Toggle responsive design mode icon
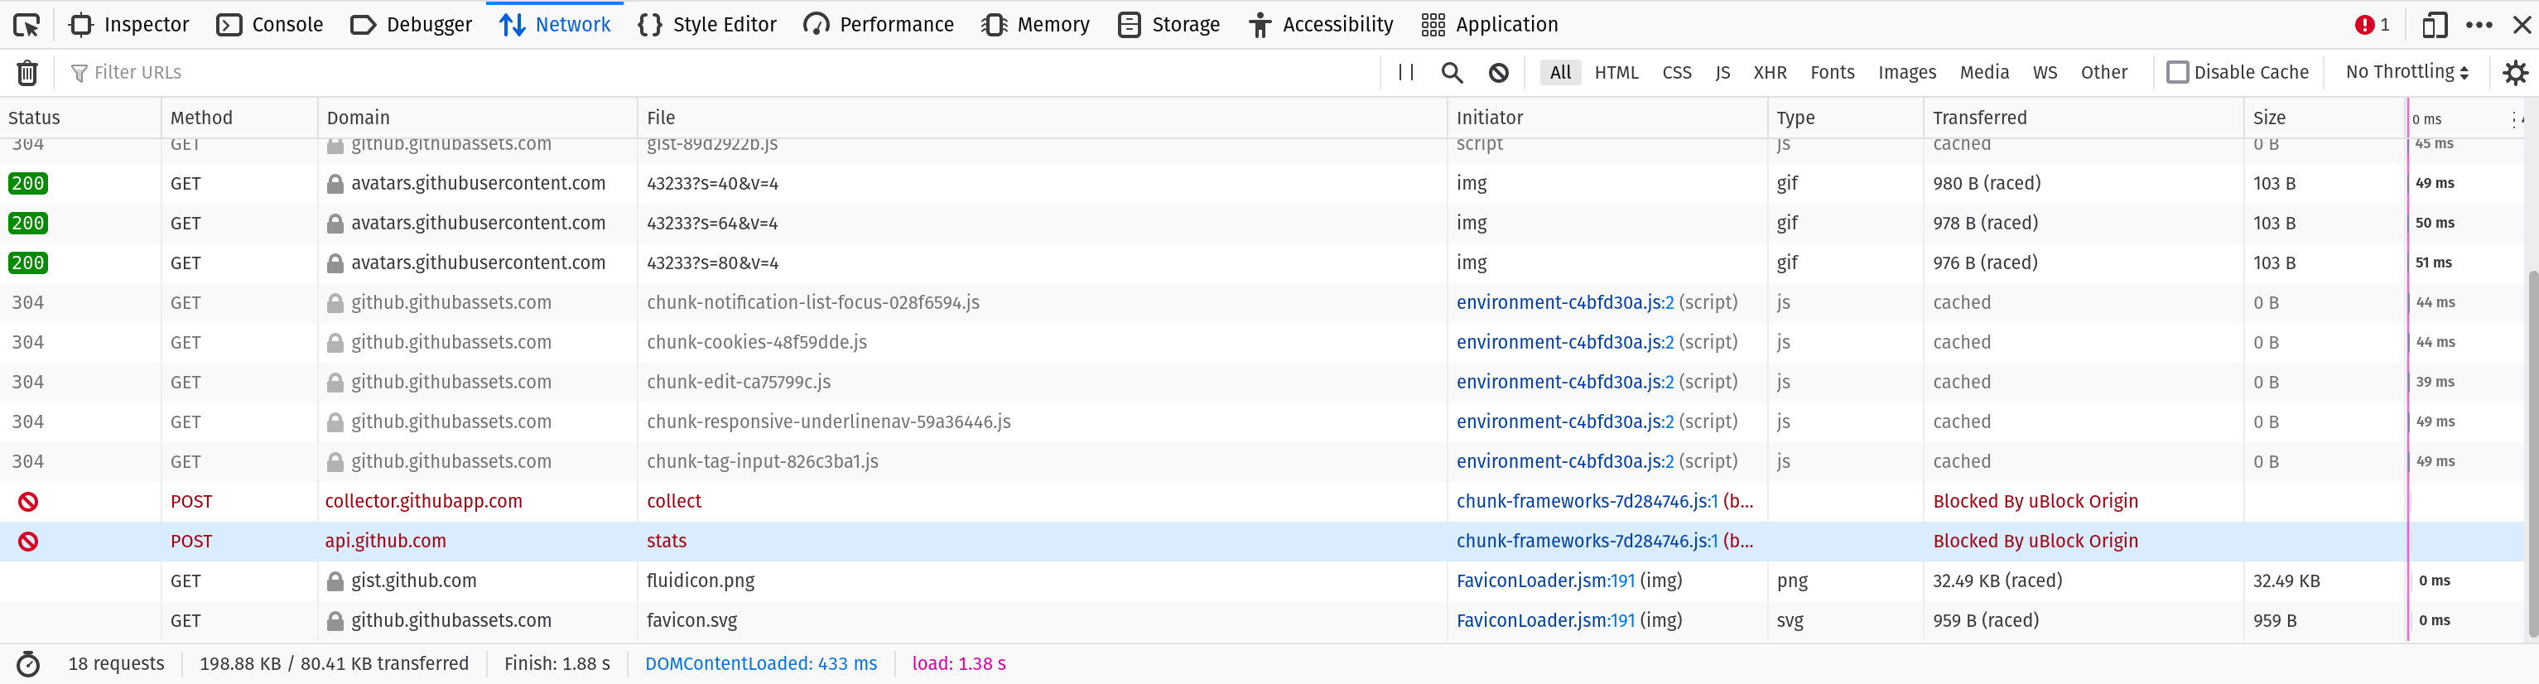Screen dimensions: 2539x684 2434,25
